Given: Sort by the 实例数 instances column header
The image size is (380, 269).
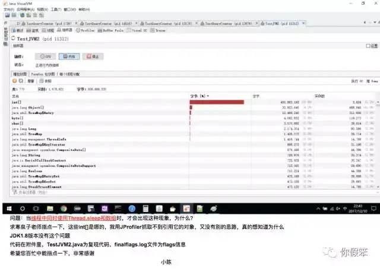Looking at the screenshot, I should (345, 96).
